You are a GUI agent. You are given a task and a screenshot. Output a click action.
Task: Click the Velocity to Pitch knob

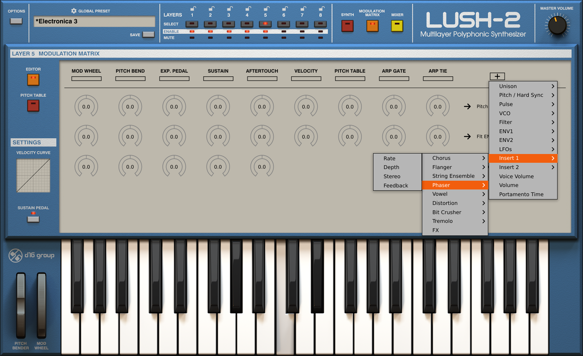point(306,106)
